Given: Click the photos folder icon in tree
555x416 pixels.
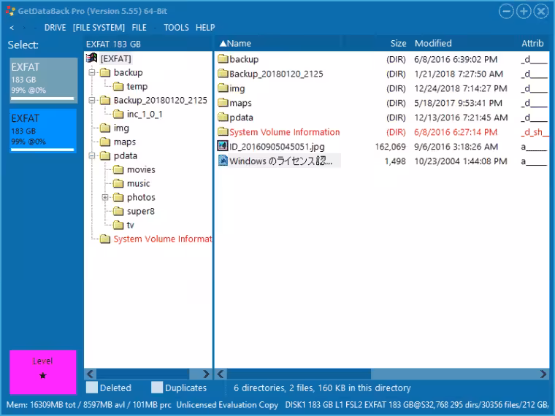Looking at the screenshot, I should click(118, 197).
